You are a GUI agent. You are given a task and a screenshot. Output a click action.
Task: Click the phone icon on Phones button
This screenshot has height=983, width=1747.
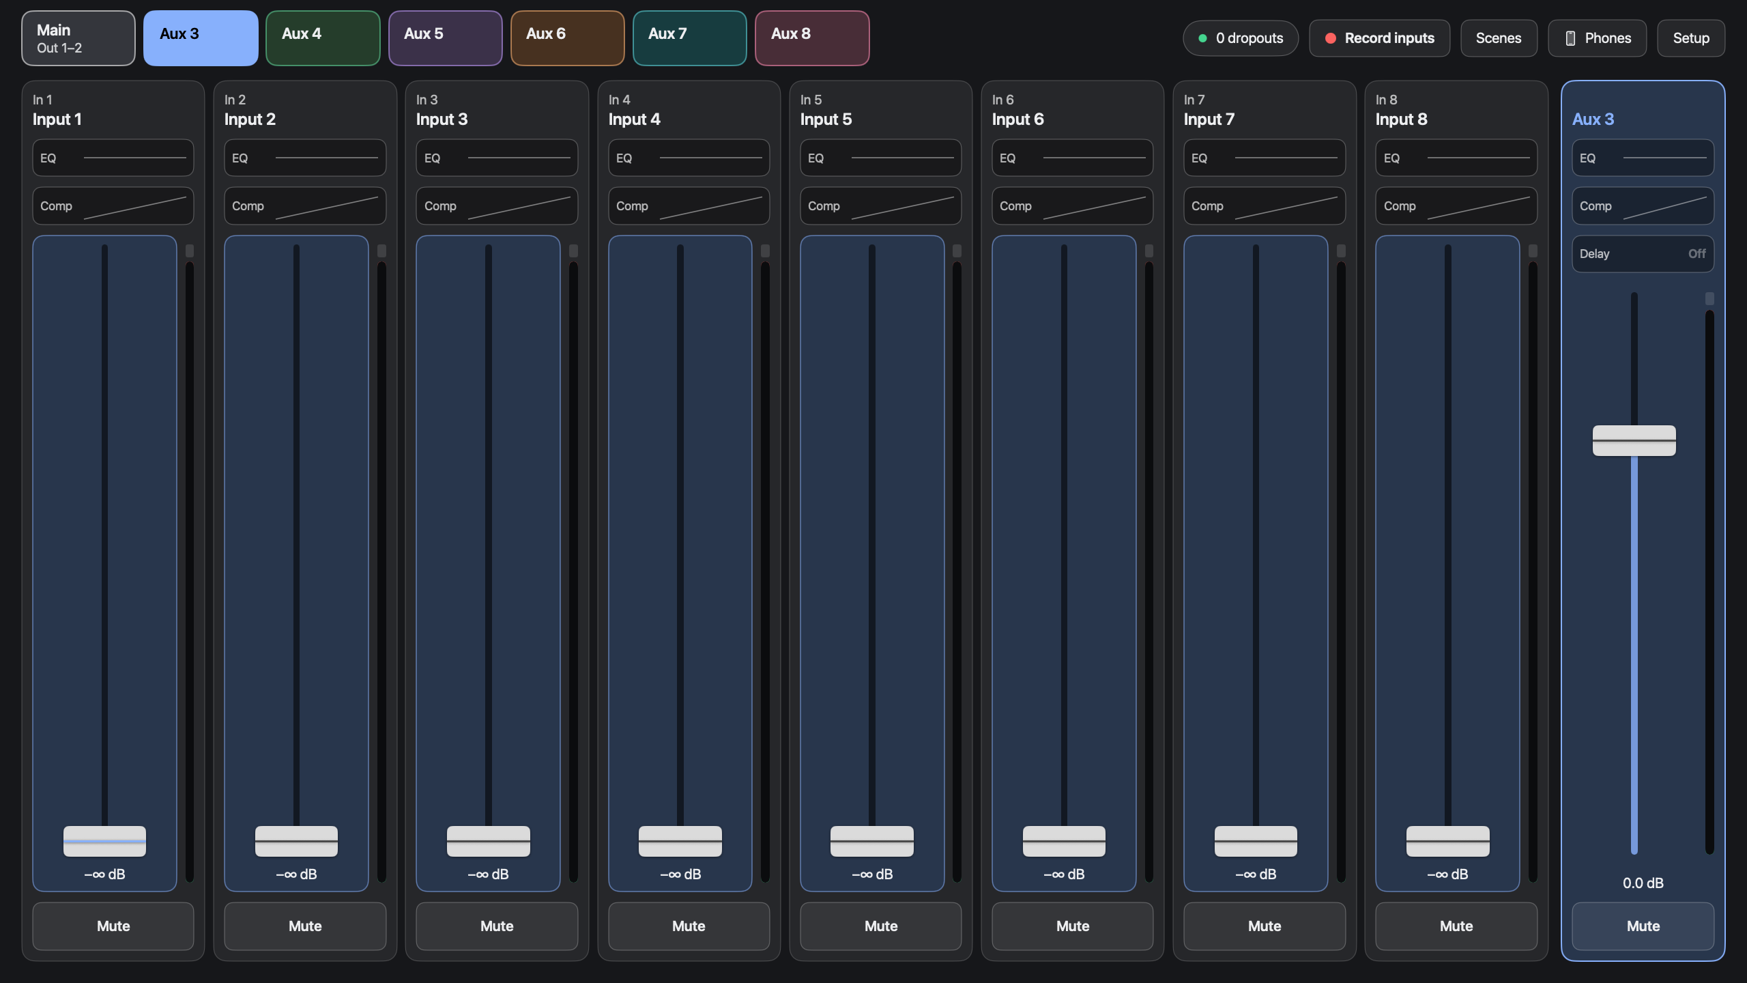(x=1570, y=38)
